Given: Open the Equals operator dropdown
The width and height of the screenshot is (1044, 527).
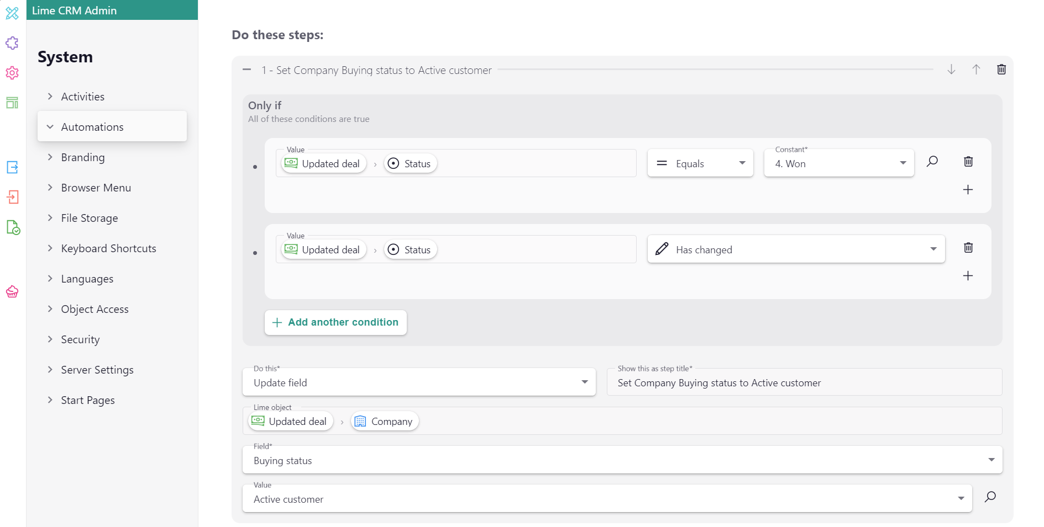Looking at the screenshot, I should coord(700,163).
